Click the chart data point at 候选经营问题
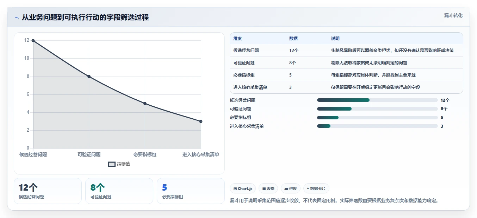Screen dimensions: 477x218 [x=33, y=41]
